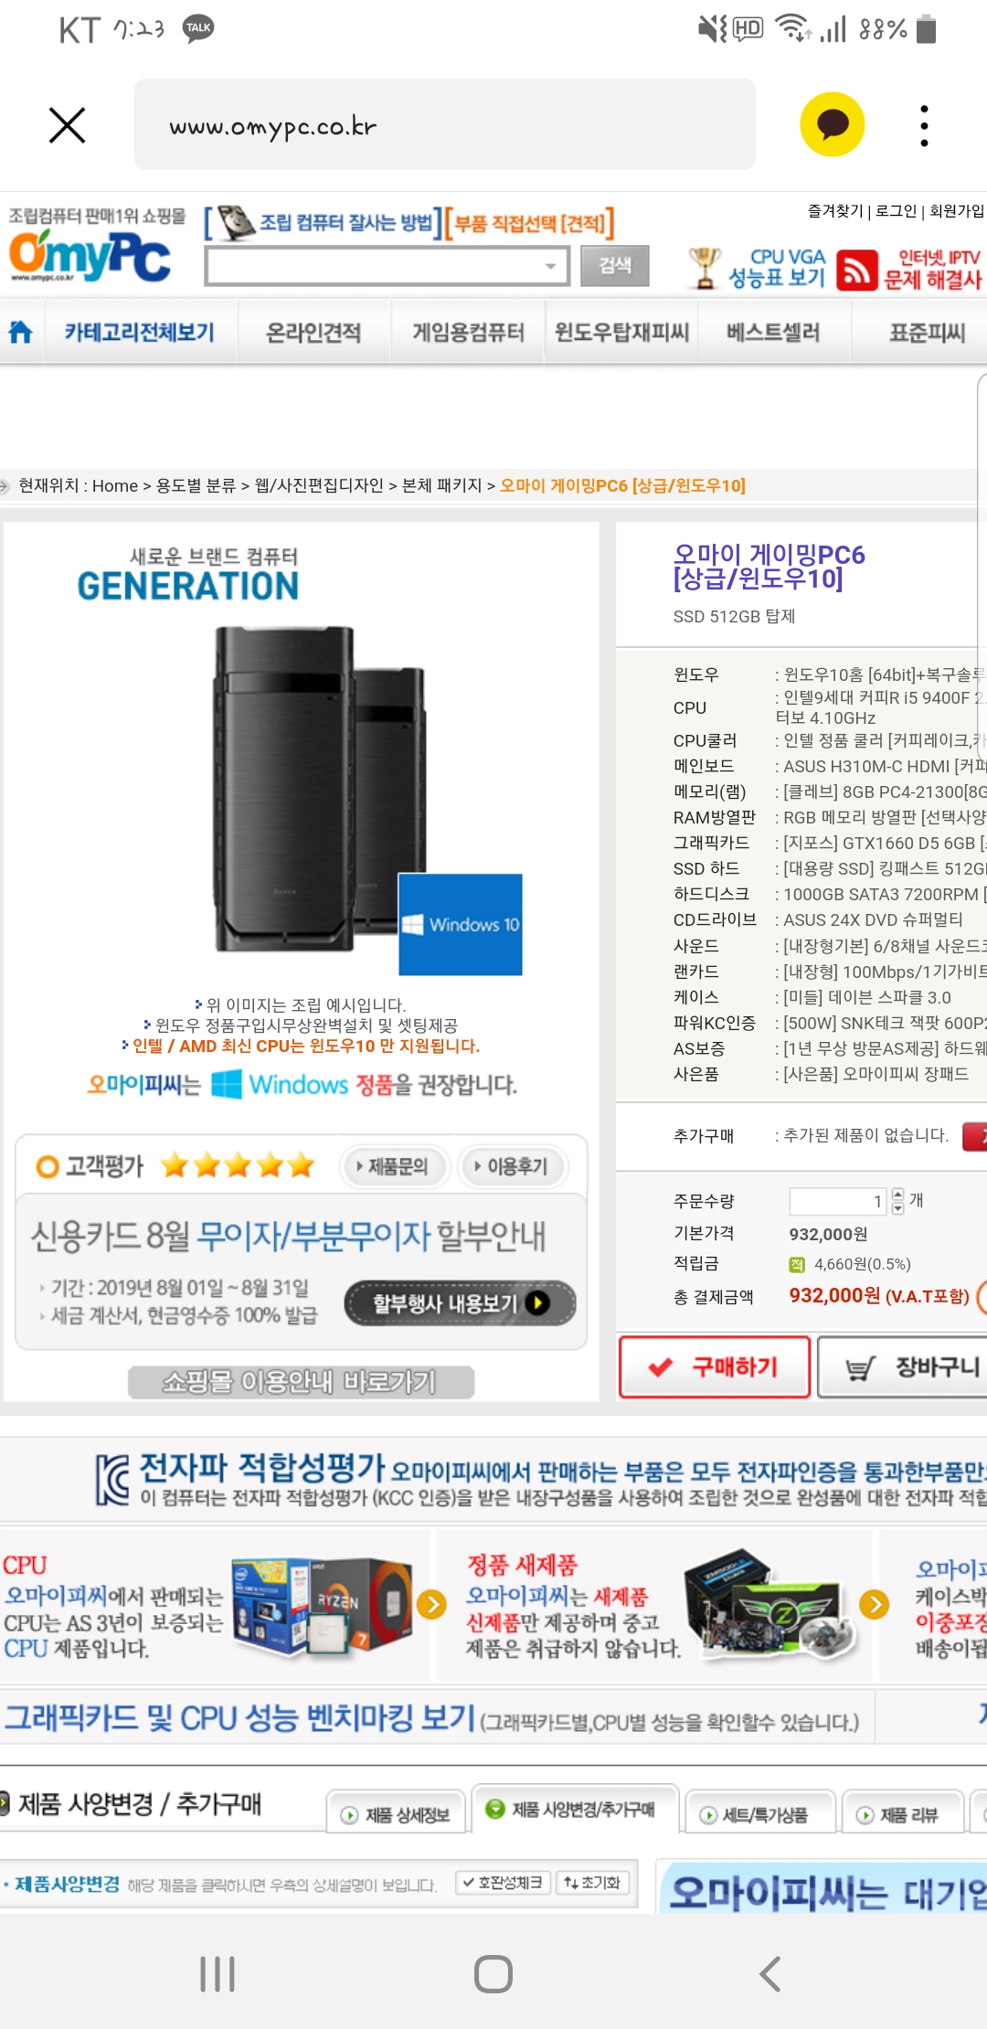Click the five-star customer rating
Image resolution: width=987 pixels, height=2029 pixels.
tap(238, 1166)
